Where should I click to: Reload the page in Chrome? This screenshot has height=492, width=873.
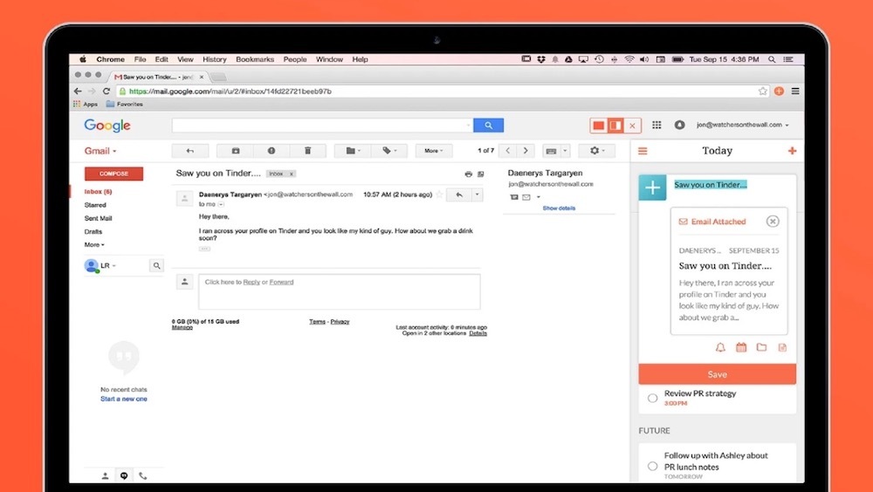(107, 91)
